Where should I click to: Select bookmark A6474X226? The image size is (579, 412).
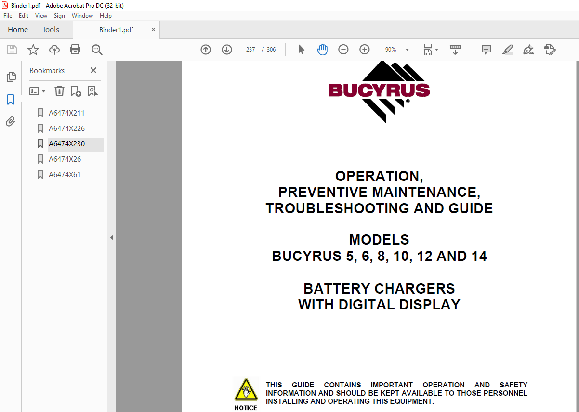pyautogui.click(x=66, y=129)
